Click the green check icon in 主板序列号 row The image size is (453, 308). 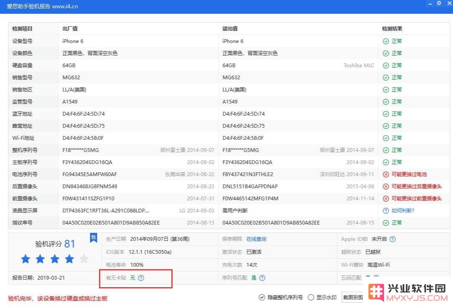386,162
